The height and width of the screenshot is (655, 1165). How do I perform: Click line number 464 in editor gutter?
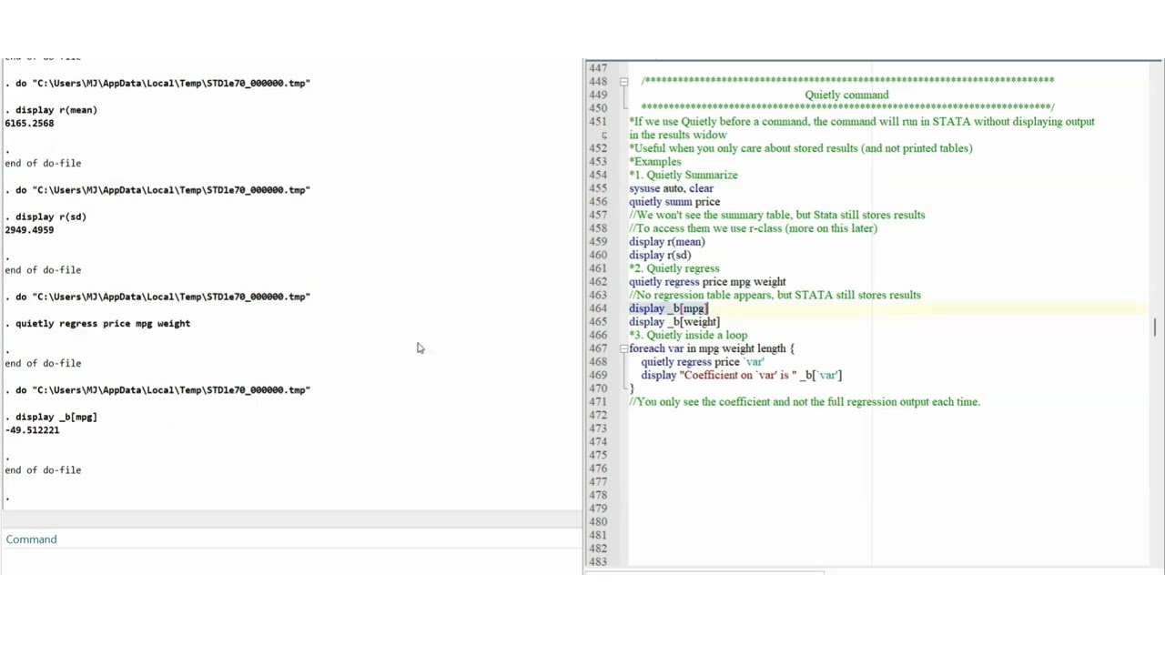[x=597, y=308]
